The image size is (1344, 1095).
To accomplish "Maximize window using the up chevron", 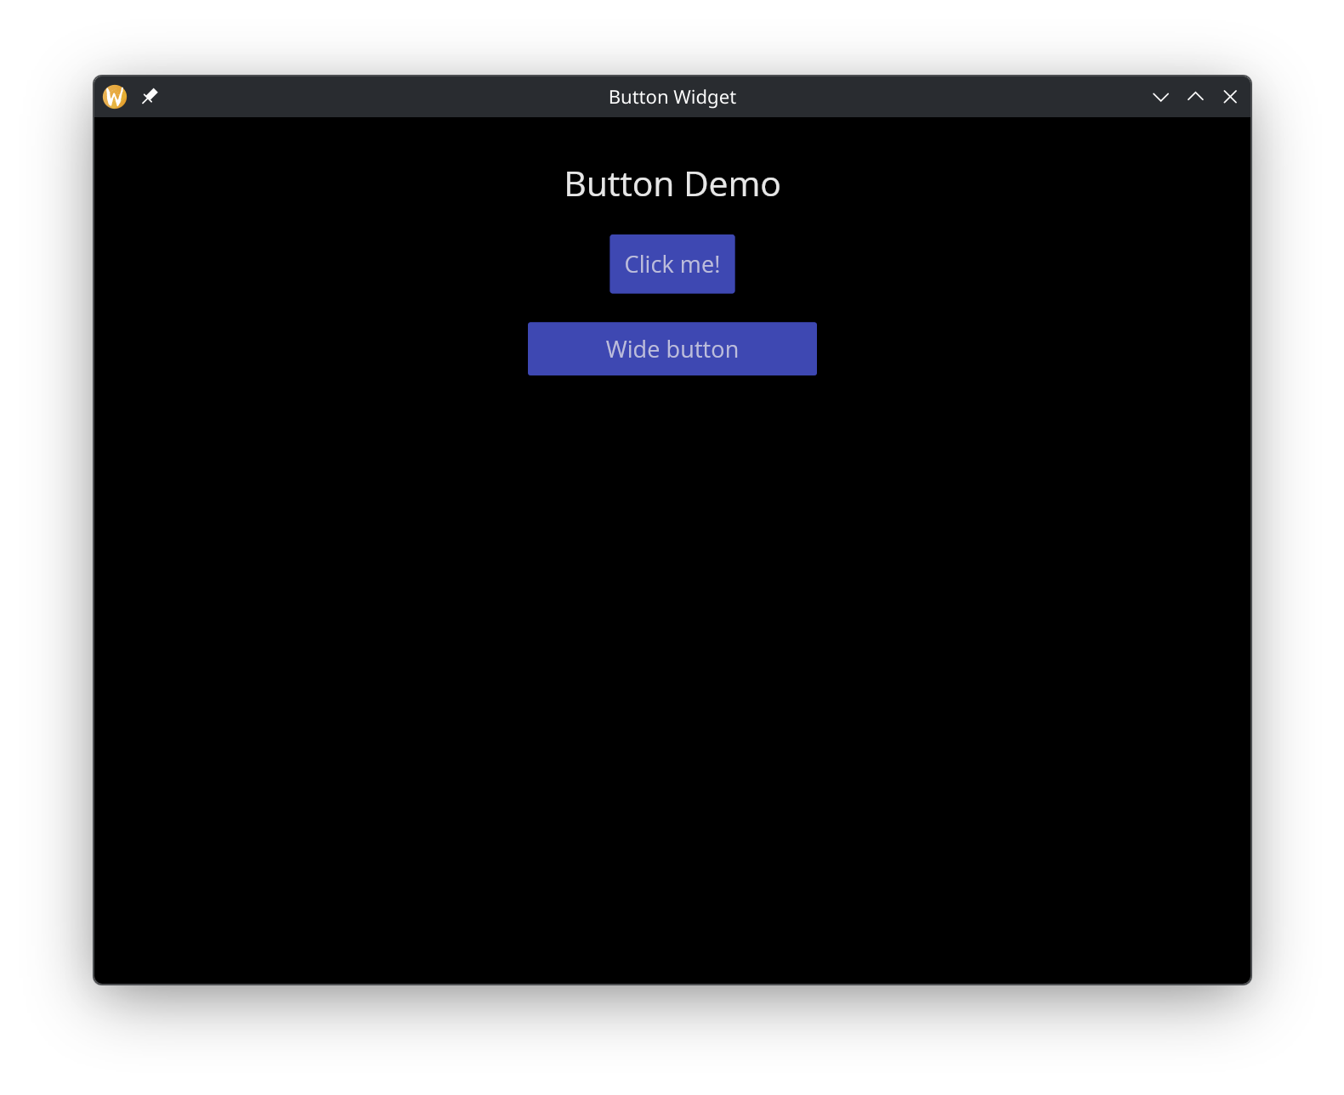I will coord(1195,97).
